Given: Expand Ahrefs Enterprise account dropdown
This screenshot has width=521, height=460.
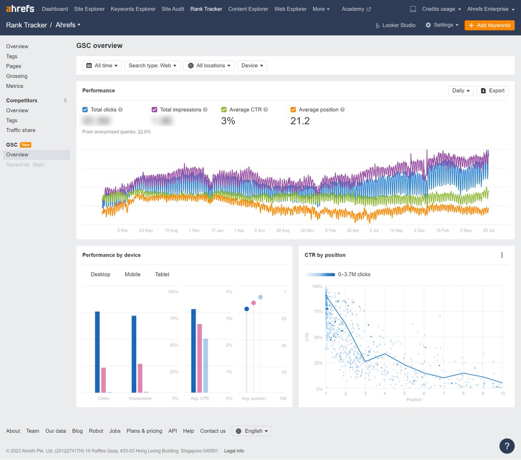Looking at the screenshot, I should point(491,9).
